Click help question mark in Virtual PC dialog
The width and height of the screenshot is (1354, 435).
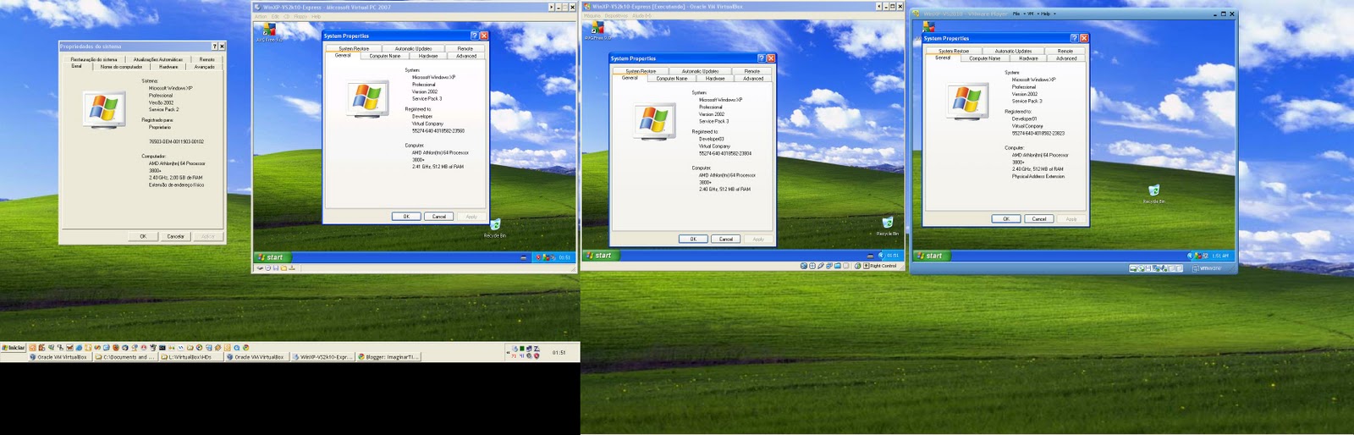[x=474, y=36]
